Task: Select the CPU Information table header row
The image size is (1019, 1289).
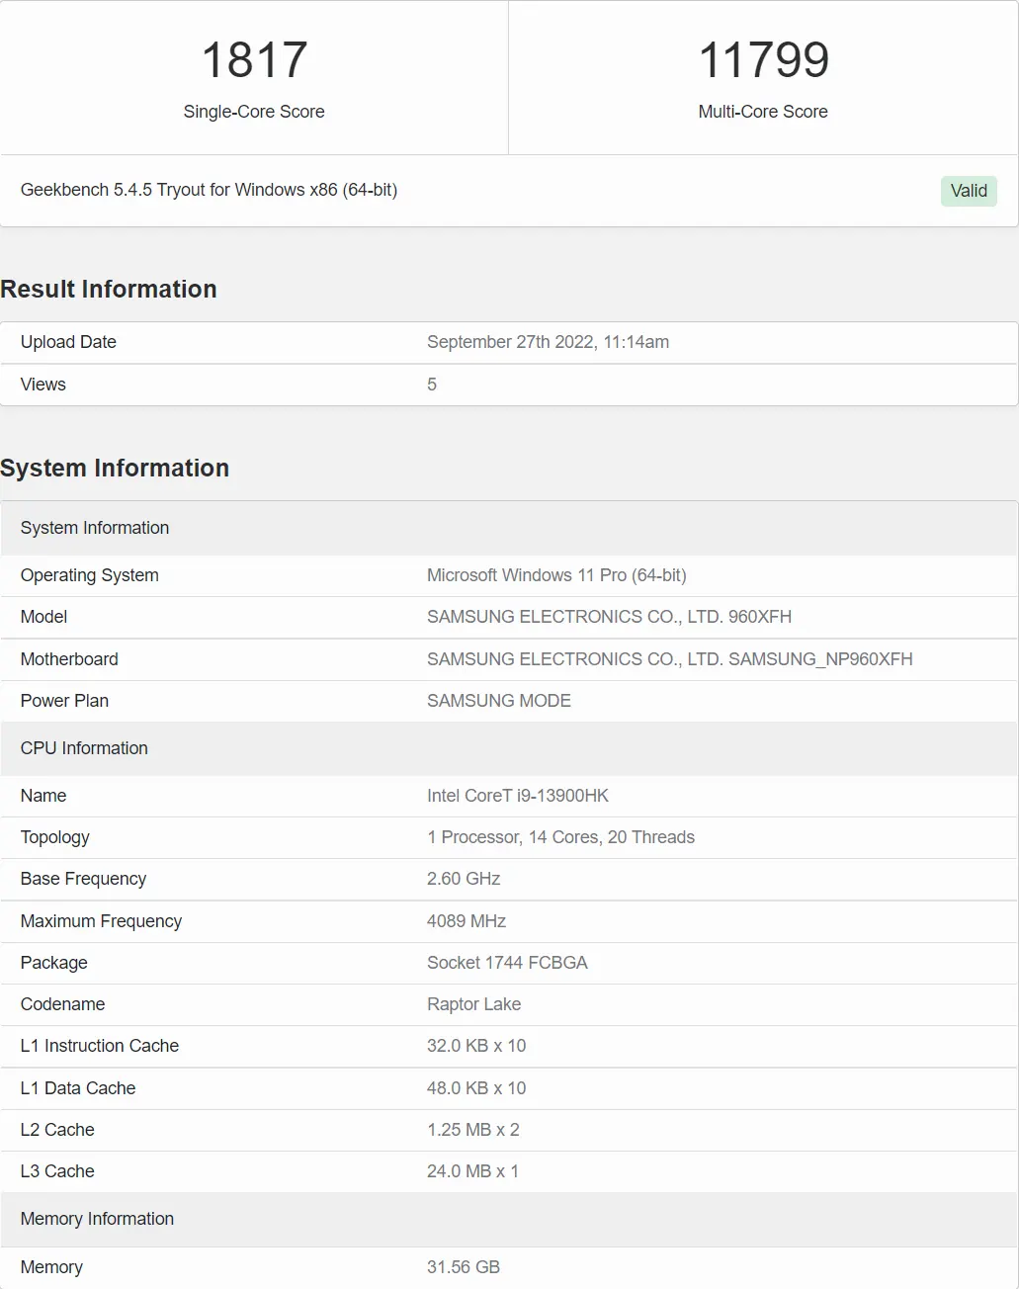Action: (x=509, y=748)
